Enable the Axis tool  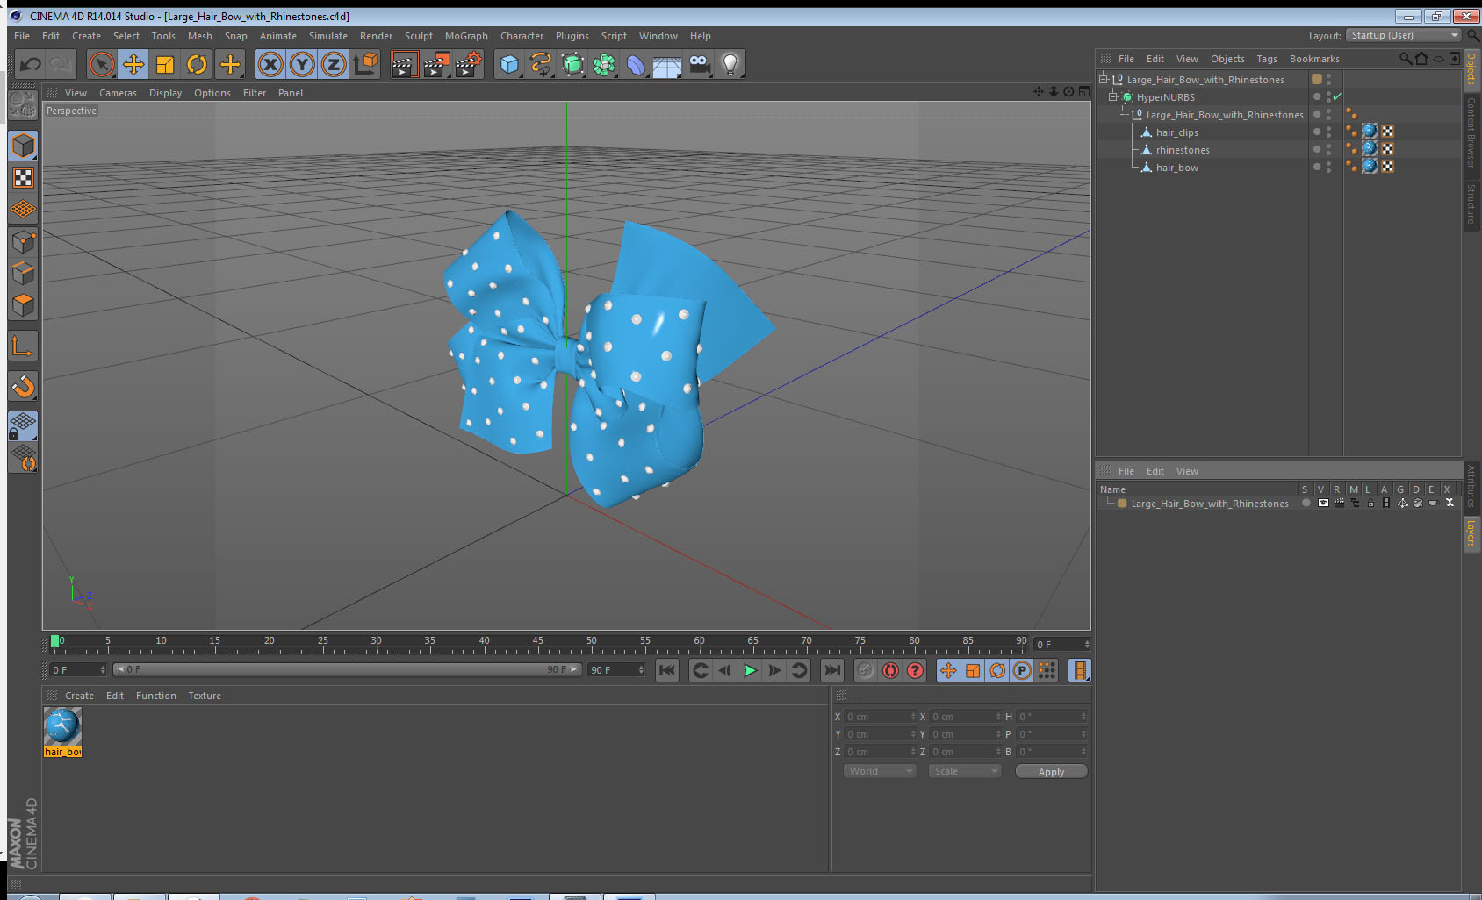(23, 346)
